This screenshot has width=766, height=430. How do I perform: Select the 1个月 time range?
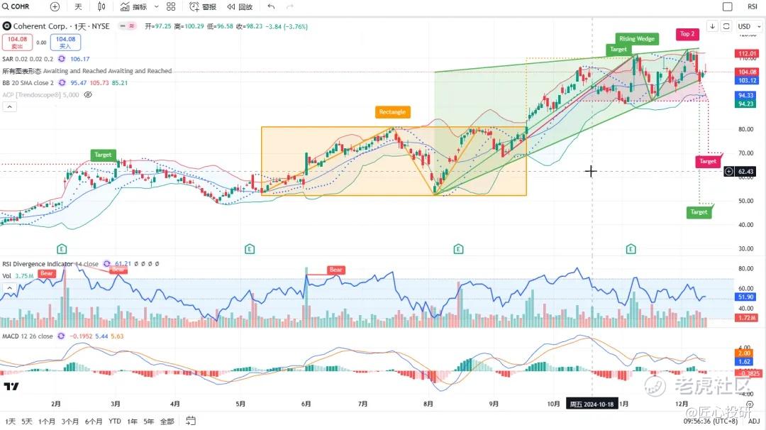click(47, 421)
